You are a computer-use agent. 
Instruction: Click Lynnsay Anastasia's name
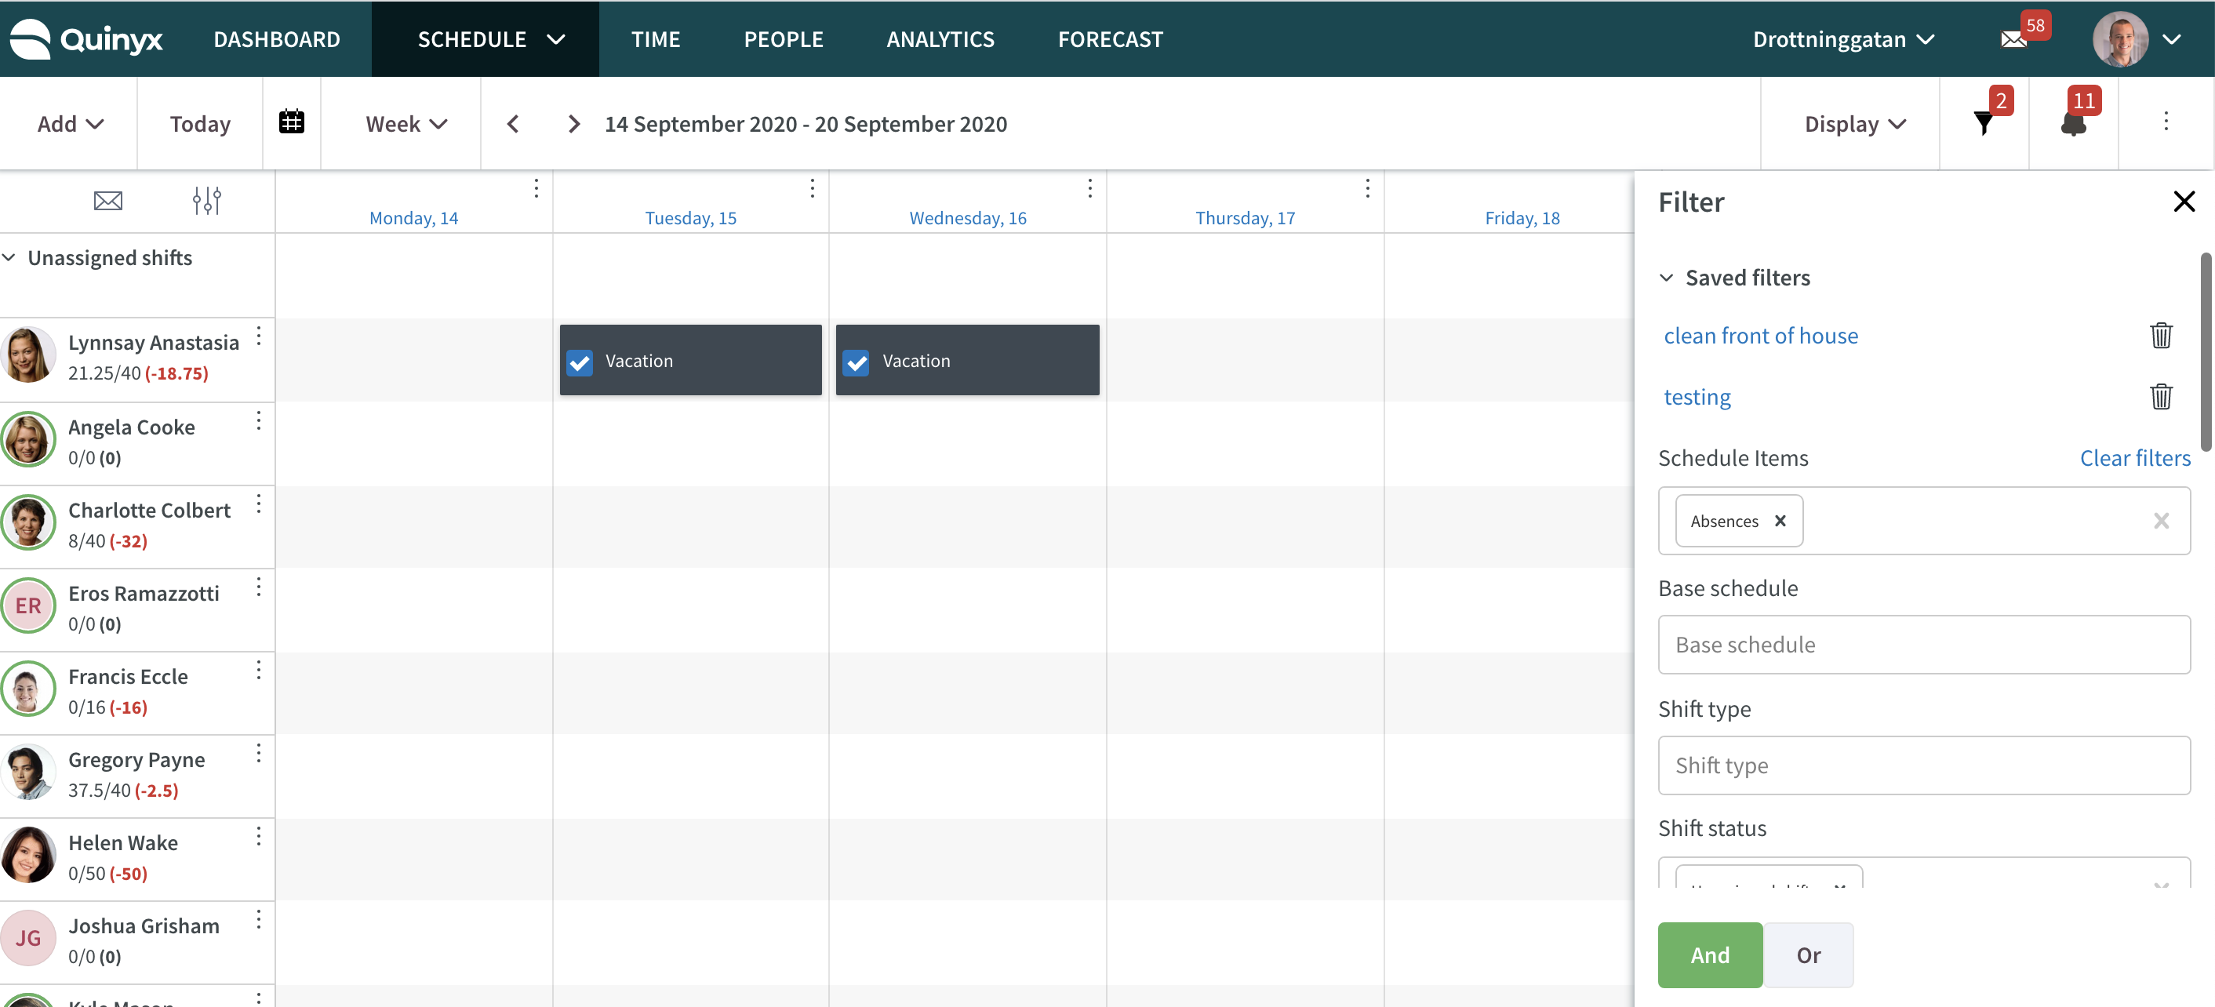(x=154, y=342)
